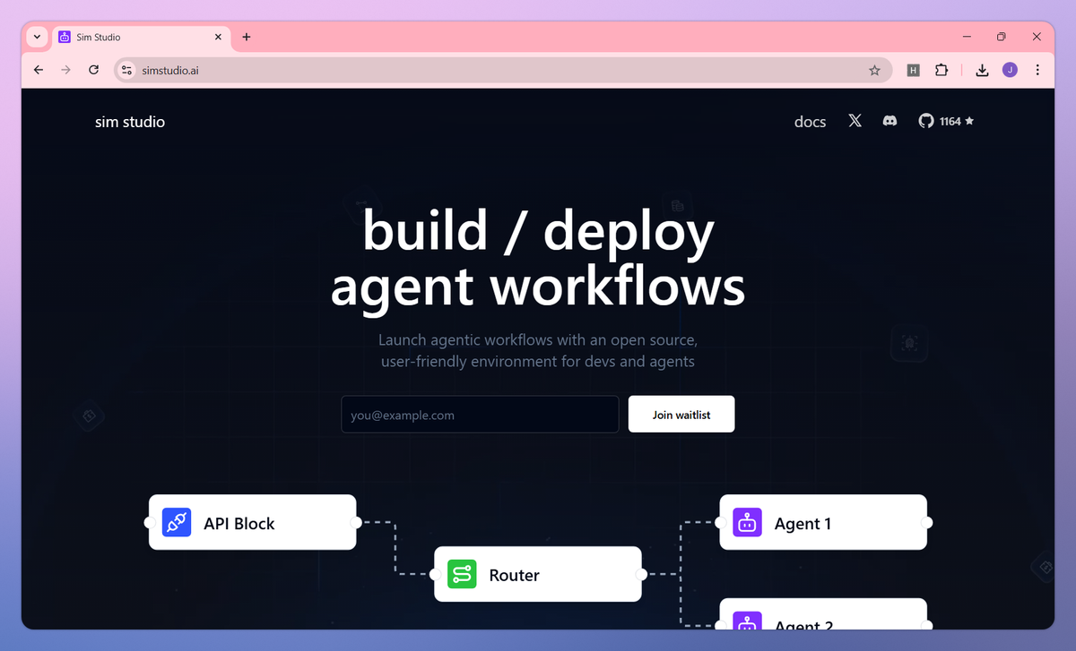The image size is (1076, 651).
Task: Reload the page
Action: (93, 70)
